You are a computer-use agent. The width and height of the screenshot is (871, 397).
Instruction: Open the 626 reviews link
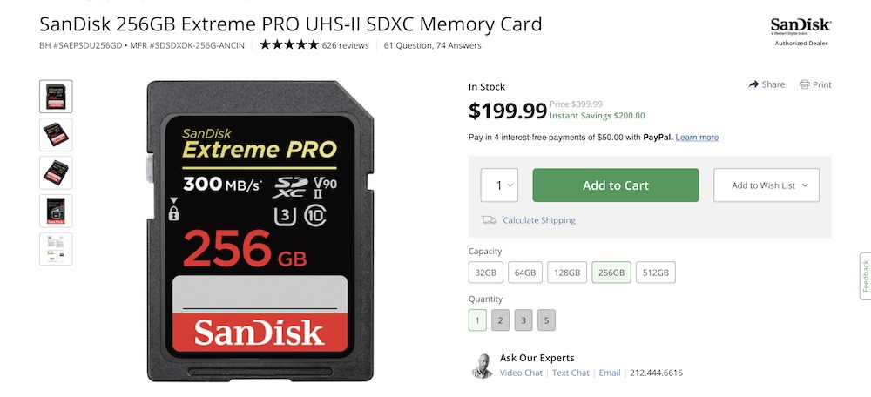346,45
